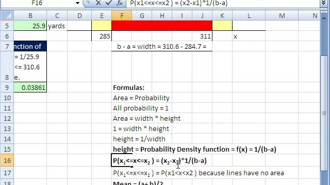Select row 16 header
The width and height of the screenshot is (330, 185).
[x=7, y=160]
